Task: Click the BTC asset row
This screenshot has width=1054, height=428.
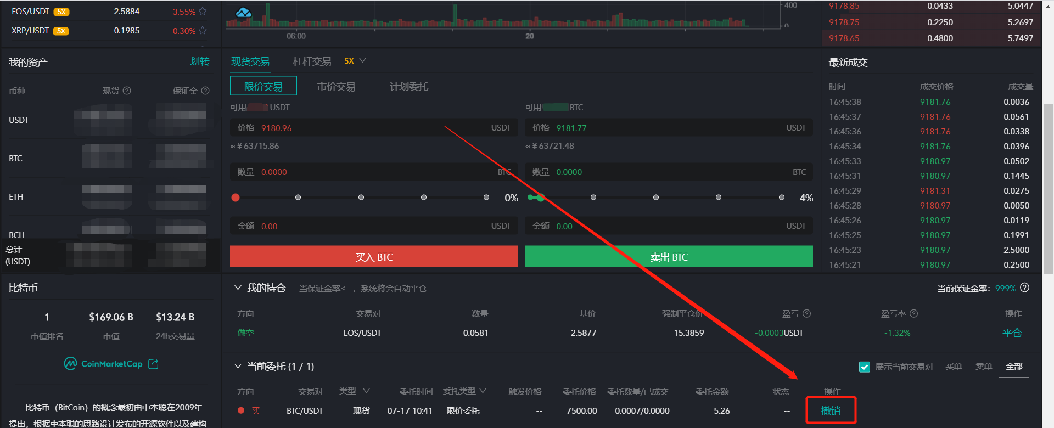Action: tap(110, 159)
